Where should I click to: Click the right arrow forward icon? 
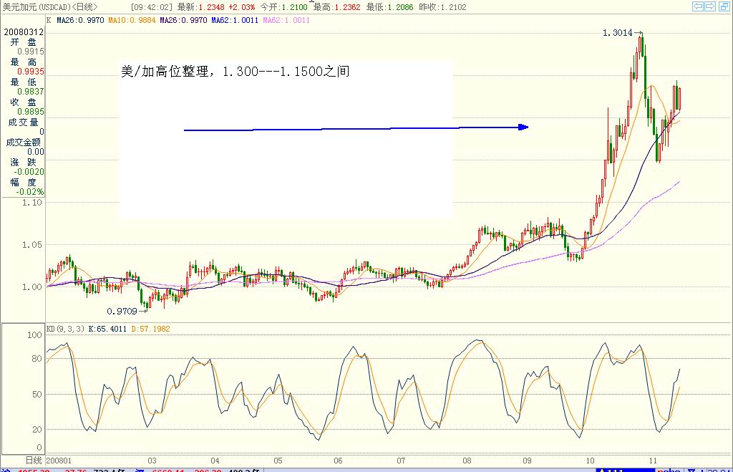click(709, 6)
